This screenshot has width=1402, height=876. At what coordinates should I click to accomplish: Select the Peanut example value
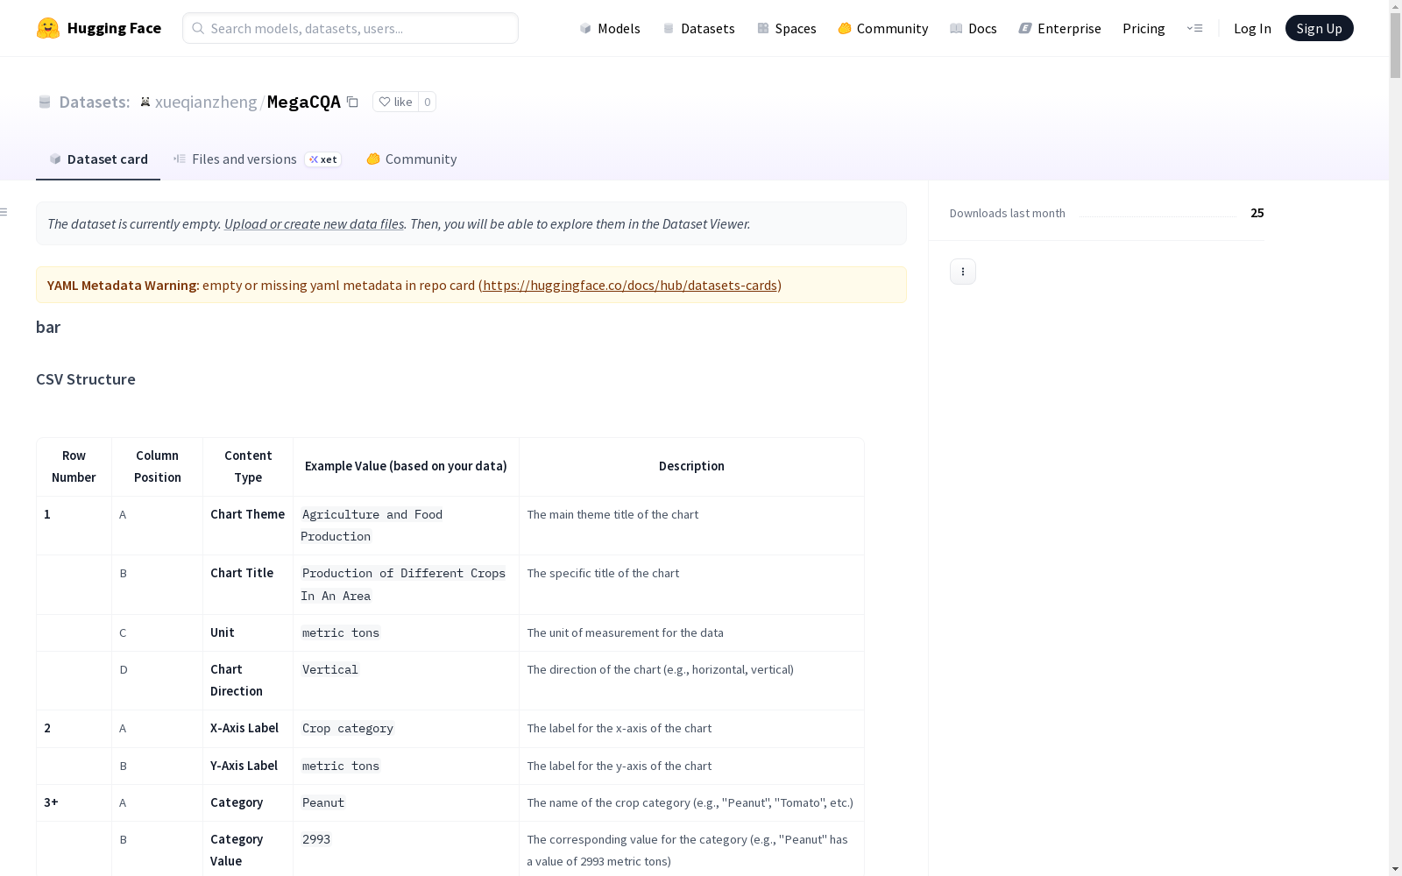[x=323, y=802]
